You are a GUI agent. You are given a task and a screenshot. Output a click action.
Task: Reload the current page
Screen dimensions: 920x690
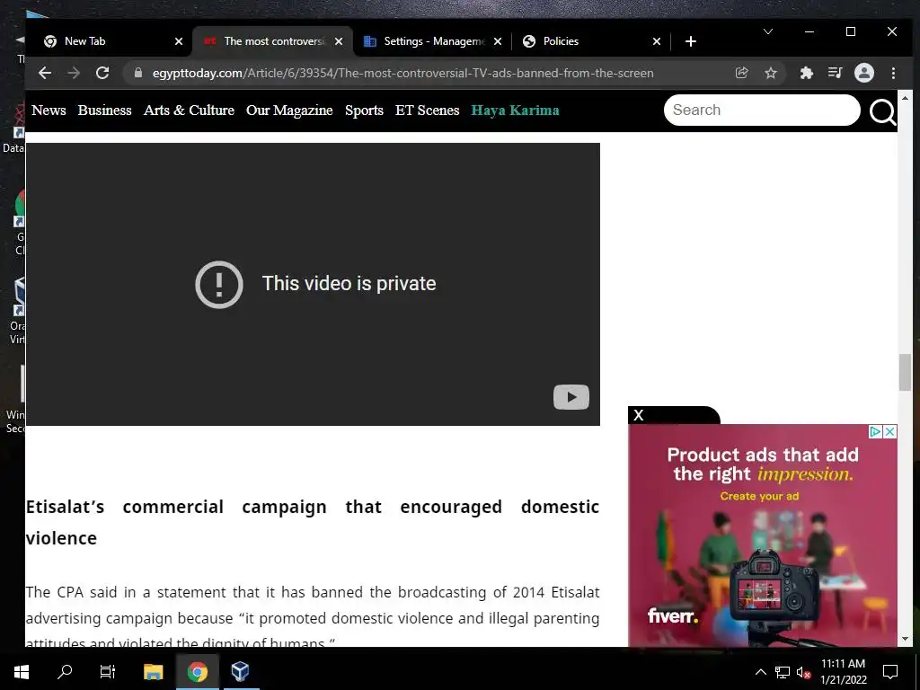(x=102, y=73)
